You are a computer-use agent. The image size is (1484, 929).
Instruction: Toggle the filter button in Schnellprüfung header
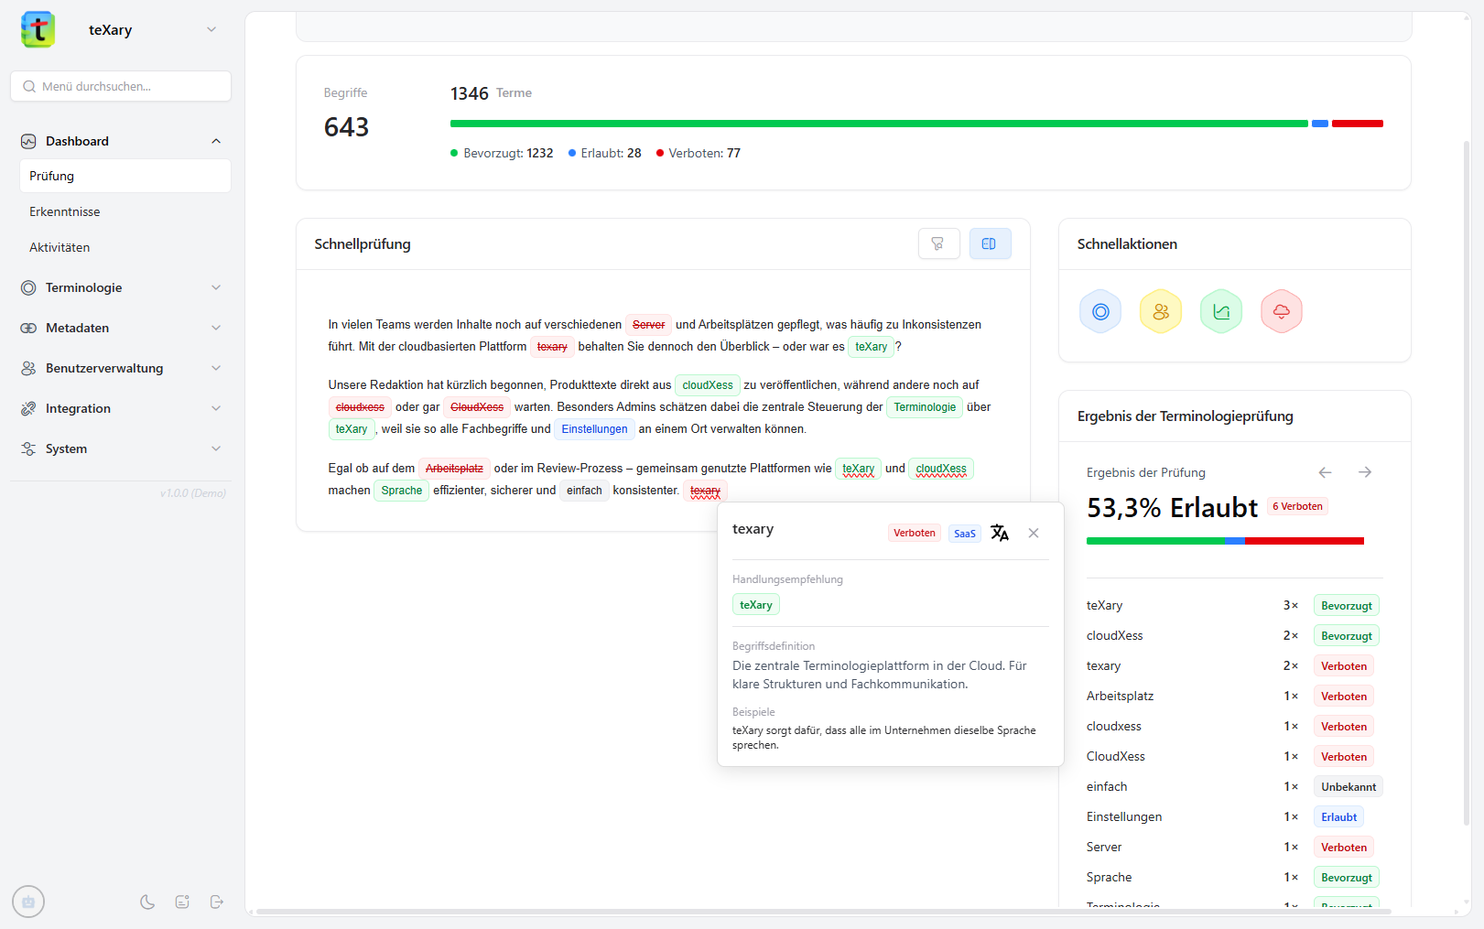pyautogui.click(x=938, y=243)
